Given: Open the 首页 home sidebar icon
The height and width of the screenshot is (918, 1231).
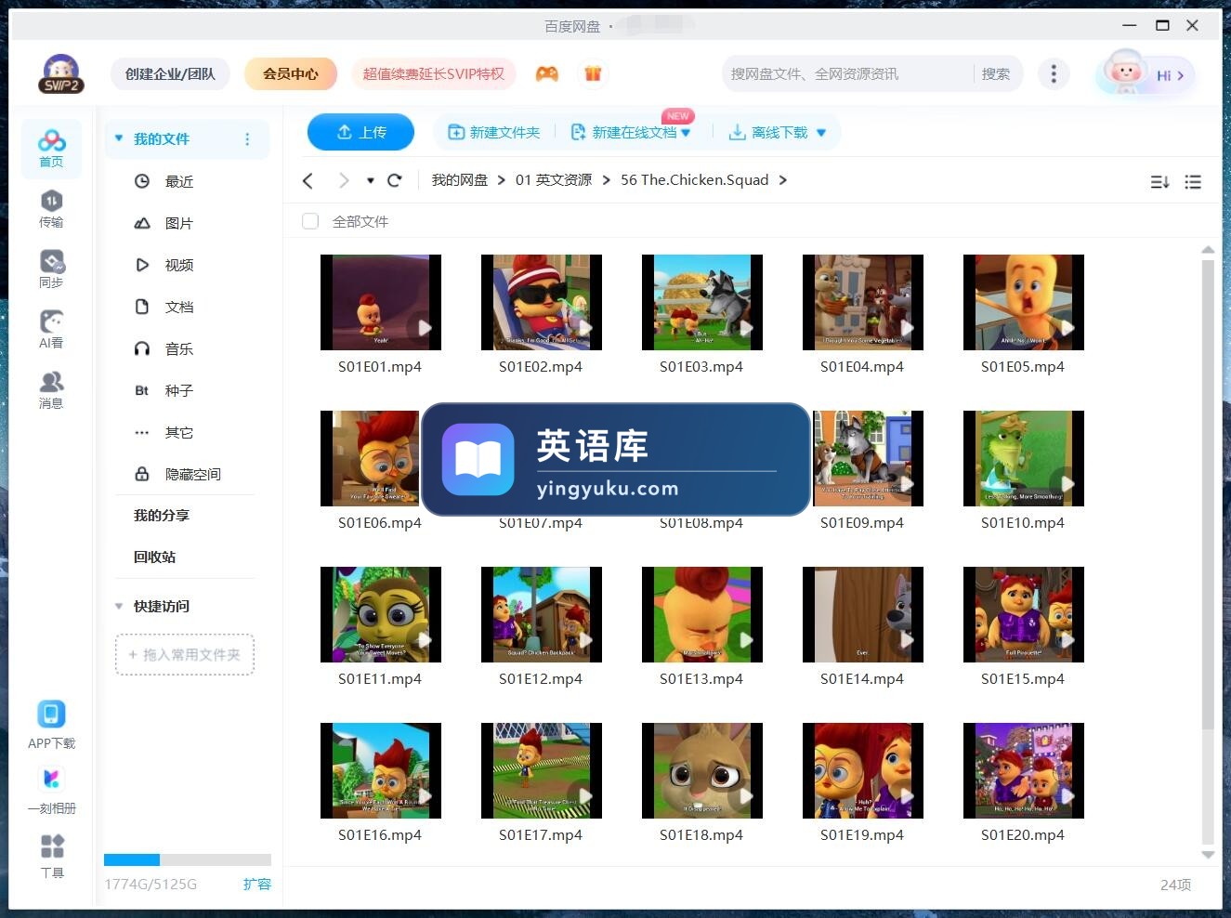Looking at the screenshot, I should (x=51, y=149).
